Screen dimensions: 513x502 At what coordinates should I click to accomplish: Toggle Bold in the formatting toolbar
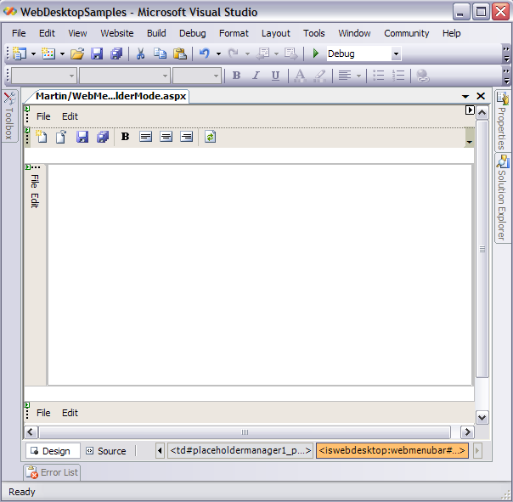click(x=236, y=76)
